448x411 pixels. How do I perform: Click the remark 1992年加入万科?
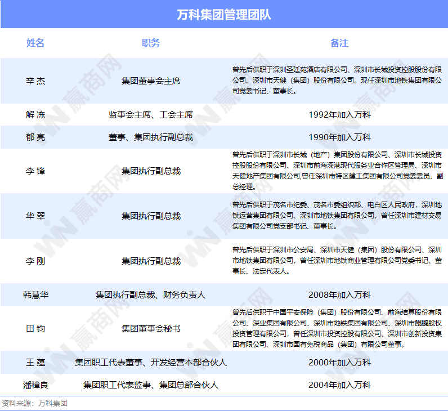339,115
